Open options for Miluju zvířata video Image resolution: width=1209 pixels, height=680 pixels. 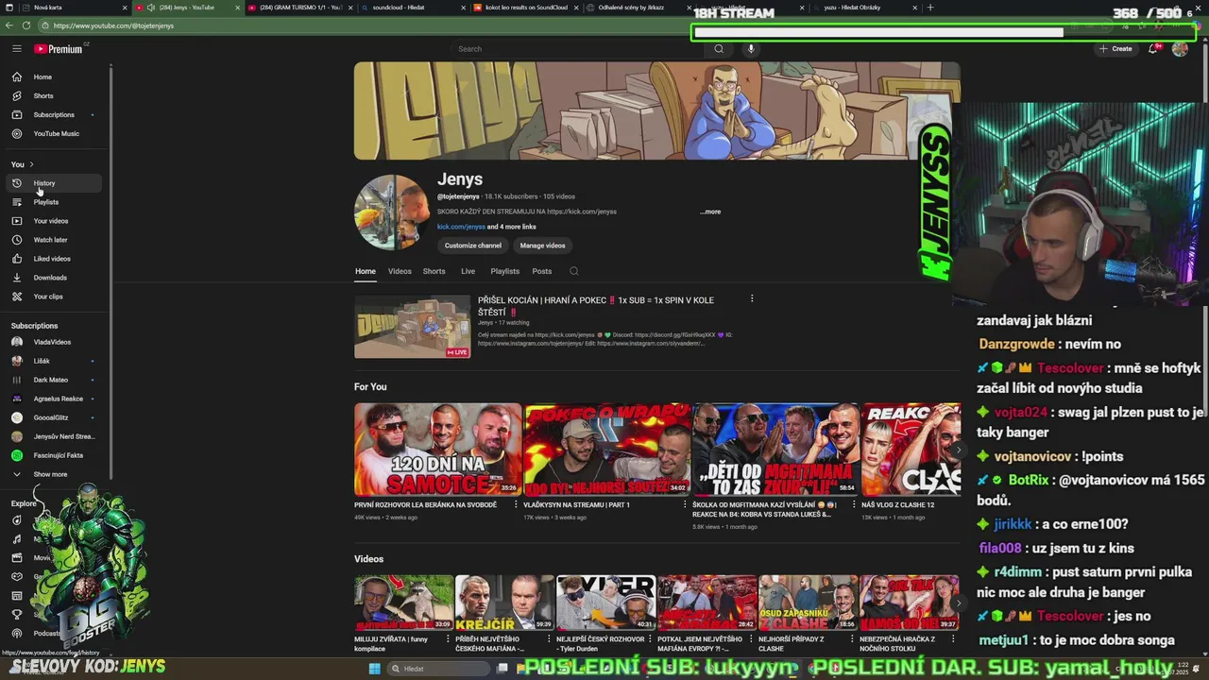click(x=448, y=639)
